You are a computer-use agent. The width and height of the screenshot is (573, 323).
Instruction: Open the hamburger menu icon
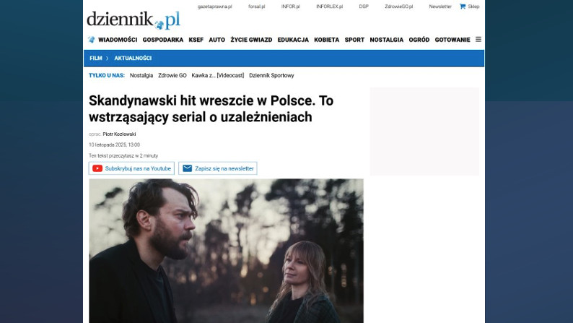pyautogui.click(x=478, y=39)
